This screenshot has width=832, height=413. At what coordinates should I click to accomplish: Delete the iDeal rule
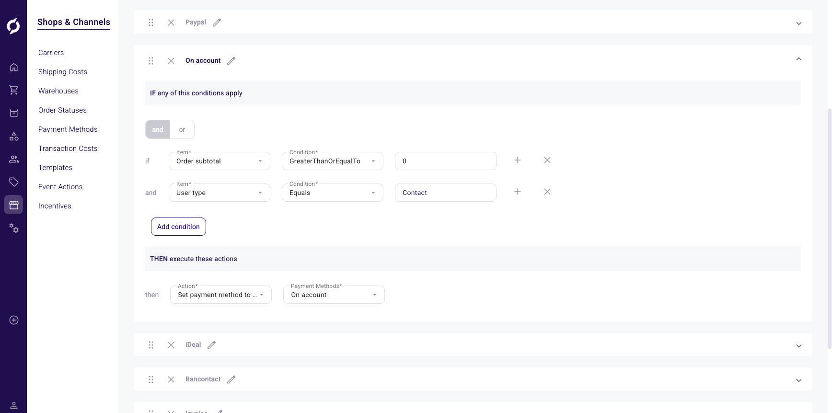tap(171, 345)
